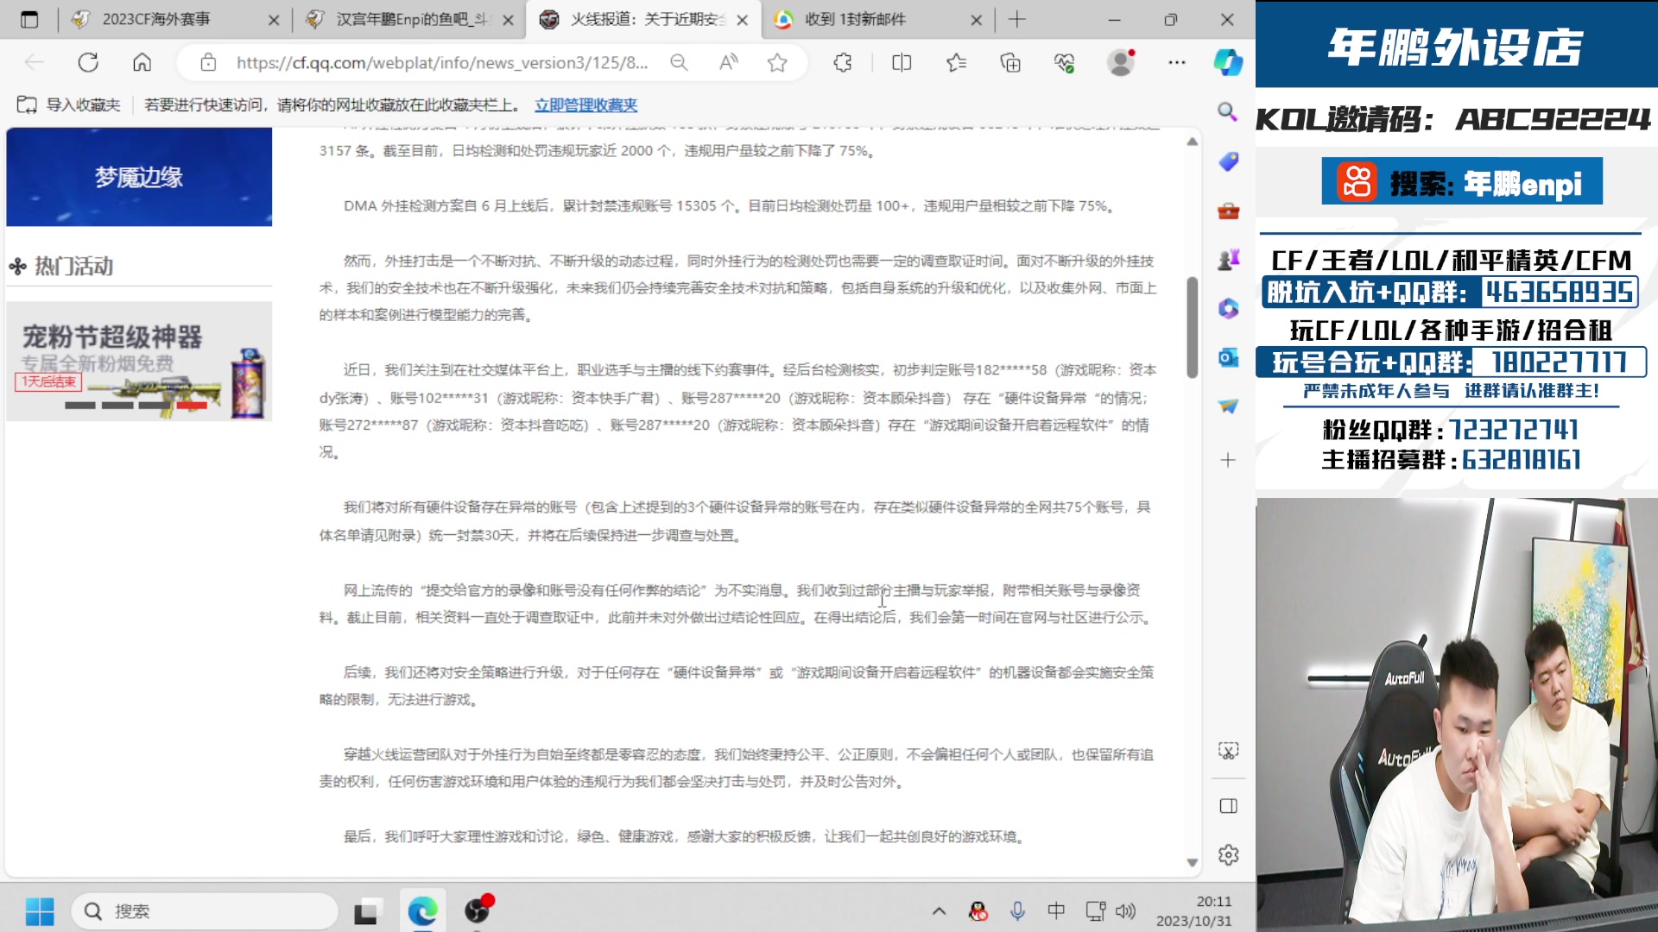Image resolution: width=1658 pixels, height=932 pixels.
Task: Click the vertical scrollbar thumb
Action: click(1192, 327)
